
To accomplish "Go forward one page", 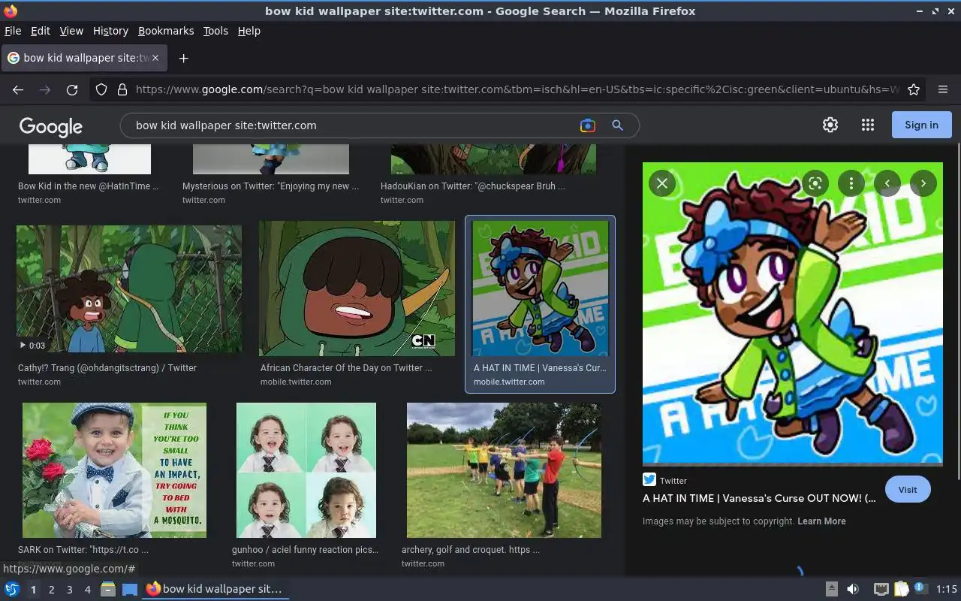I will pyautogui.click(x=45, y=89).
